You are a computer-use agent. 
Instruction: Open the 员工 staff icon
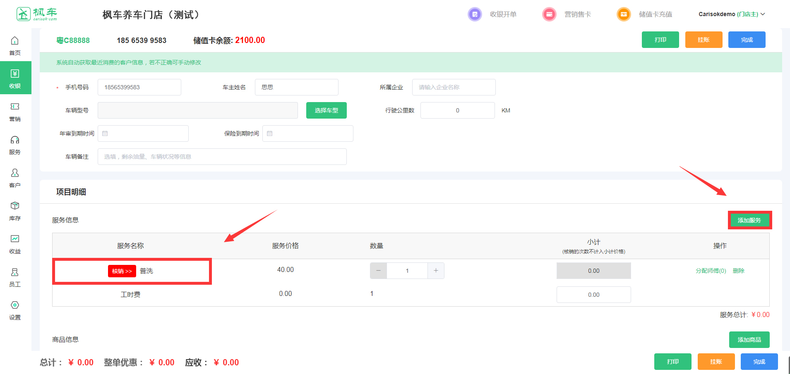coord(15,272)
